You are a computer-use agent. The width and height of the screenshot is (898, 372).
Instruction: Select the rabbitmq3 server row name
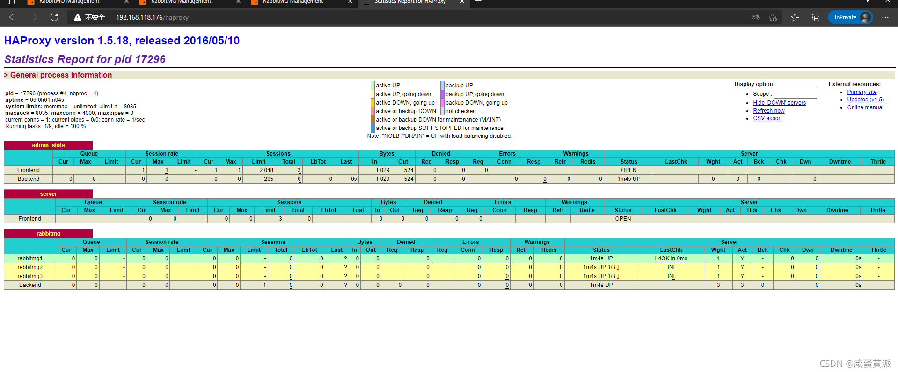tap(30, 276)
